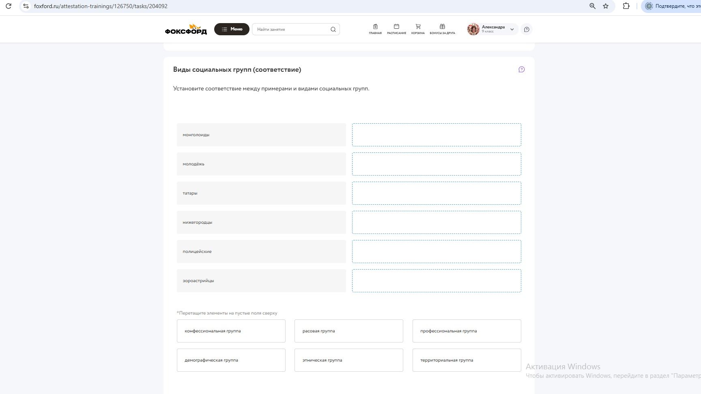Click the help question-mark icon in the header
This screenshot has width=701, height=394.
[527, 29]
